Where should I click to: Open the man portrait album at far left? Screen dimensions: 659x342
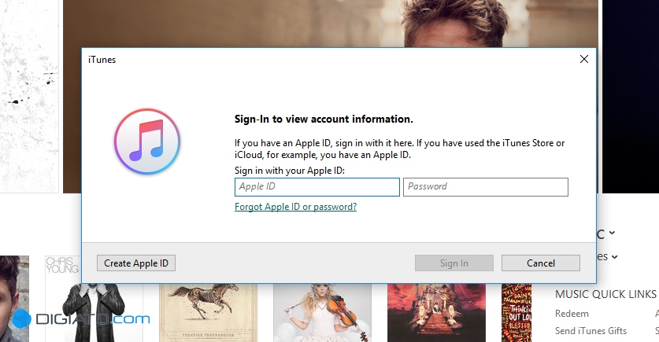click(x=14, y=299)
